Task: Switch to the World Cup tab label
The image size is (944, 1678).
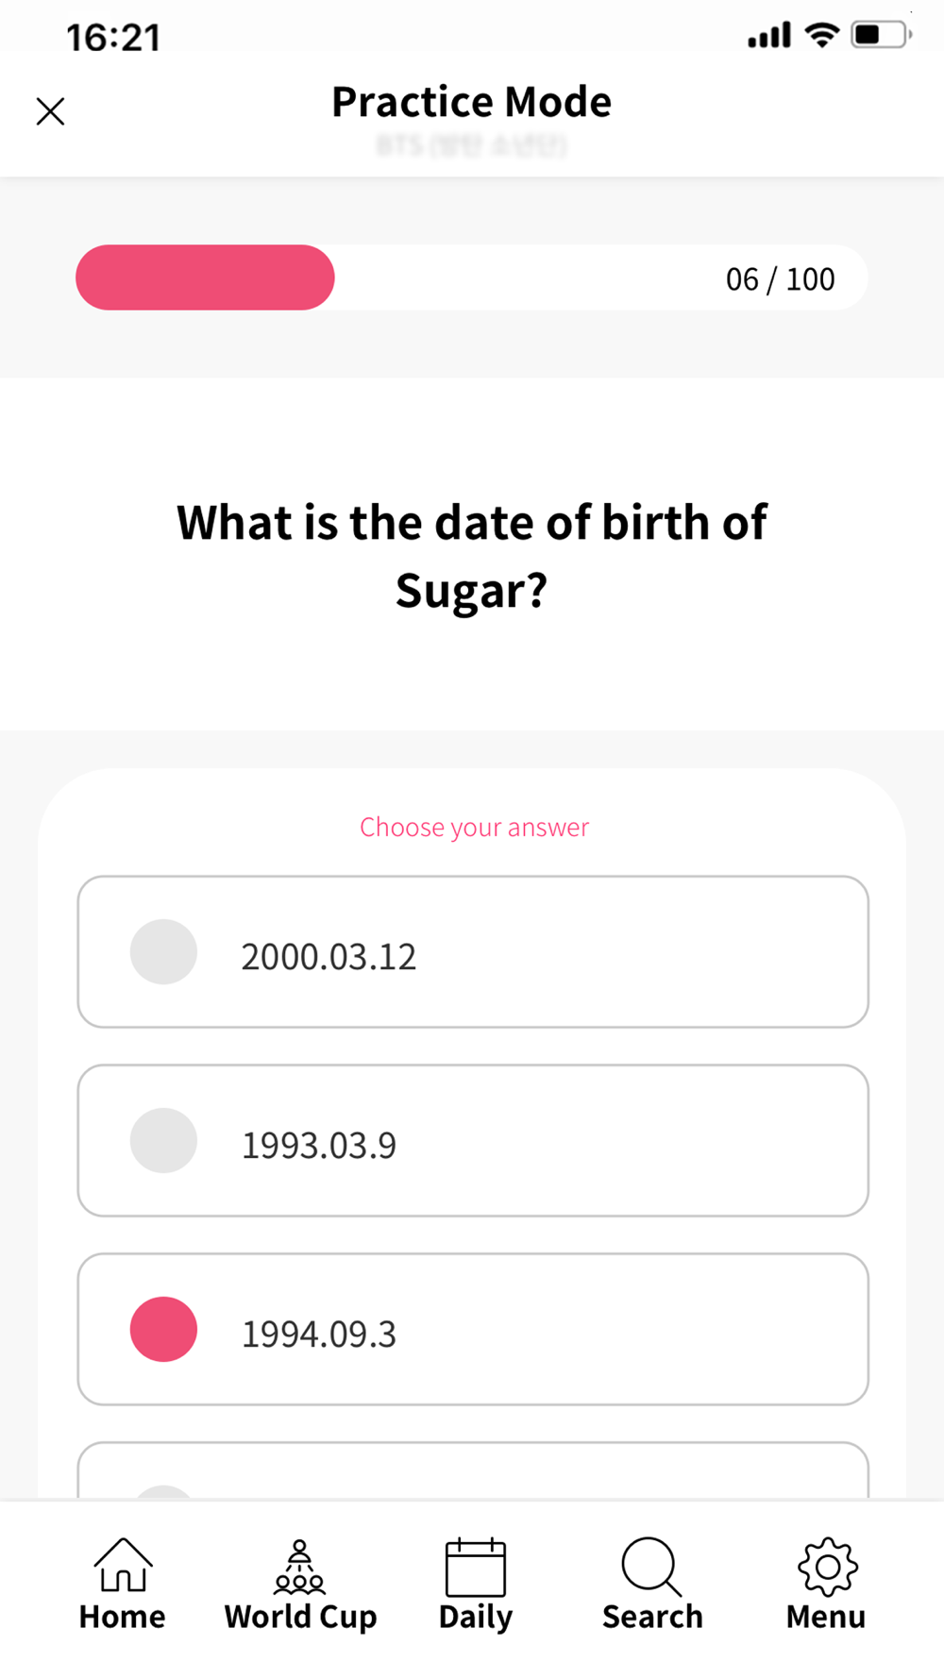Action: click(300, 1617)
